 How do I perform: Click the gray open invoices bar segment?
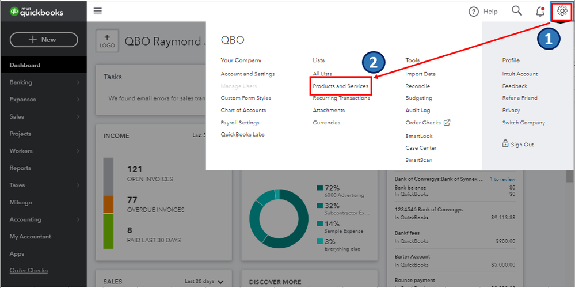pos(108,176)
